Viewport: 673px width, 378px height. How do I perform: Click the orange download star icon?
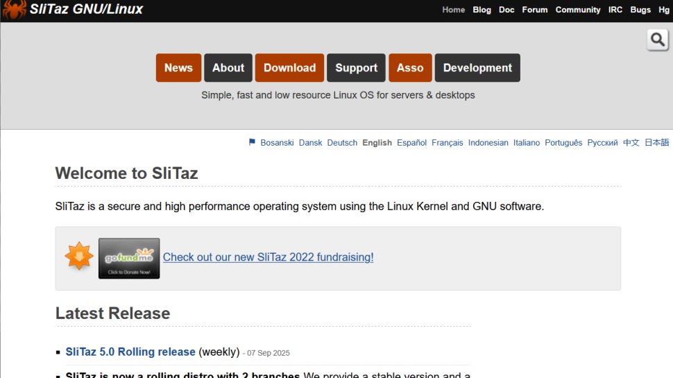(x=79, y=256)
